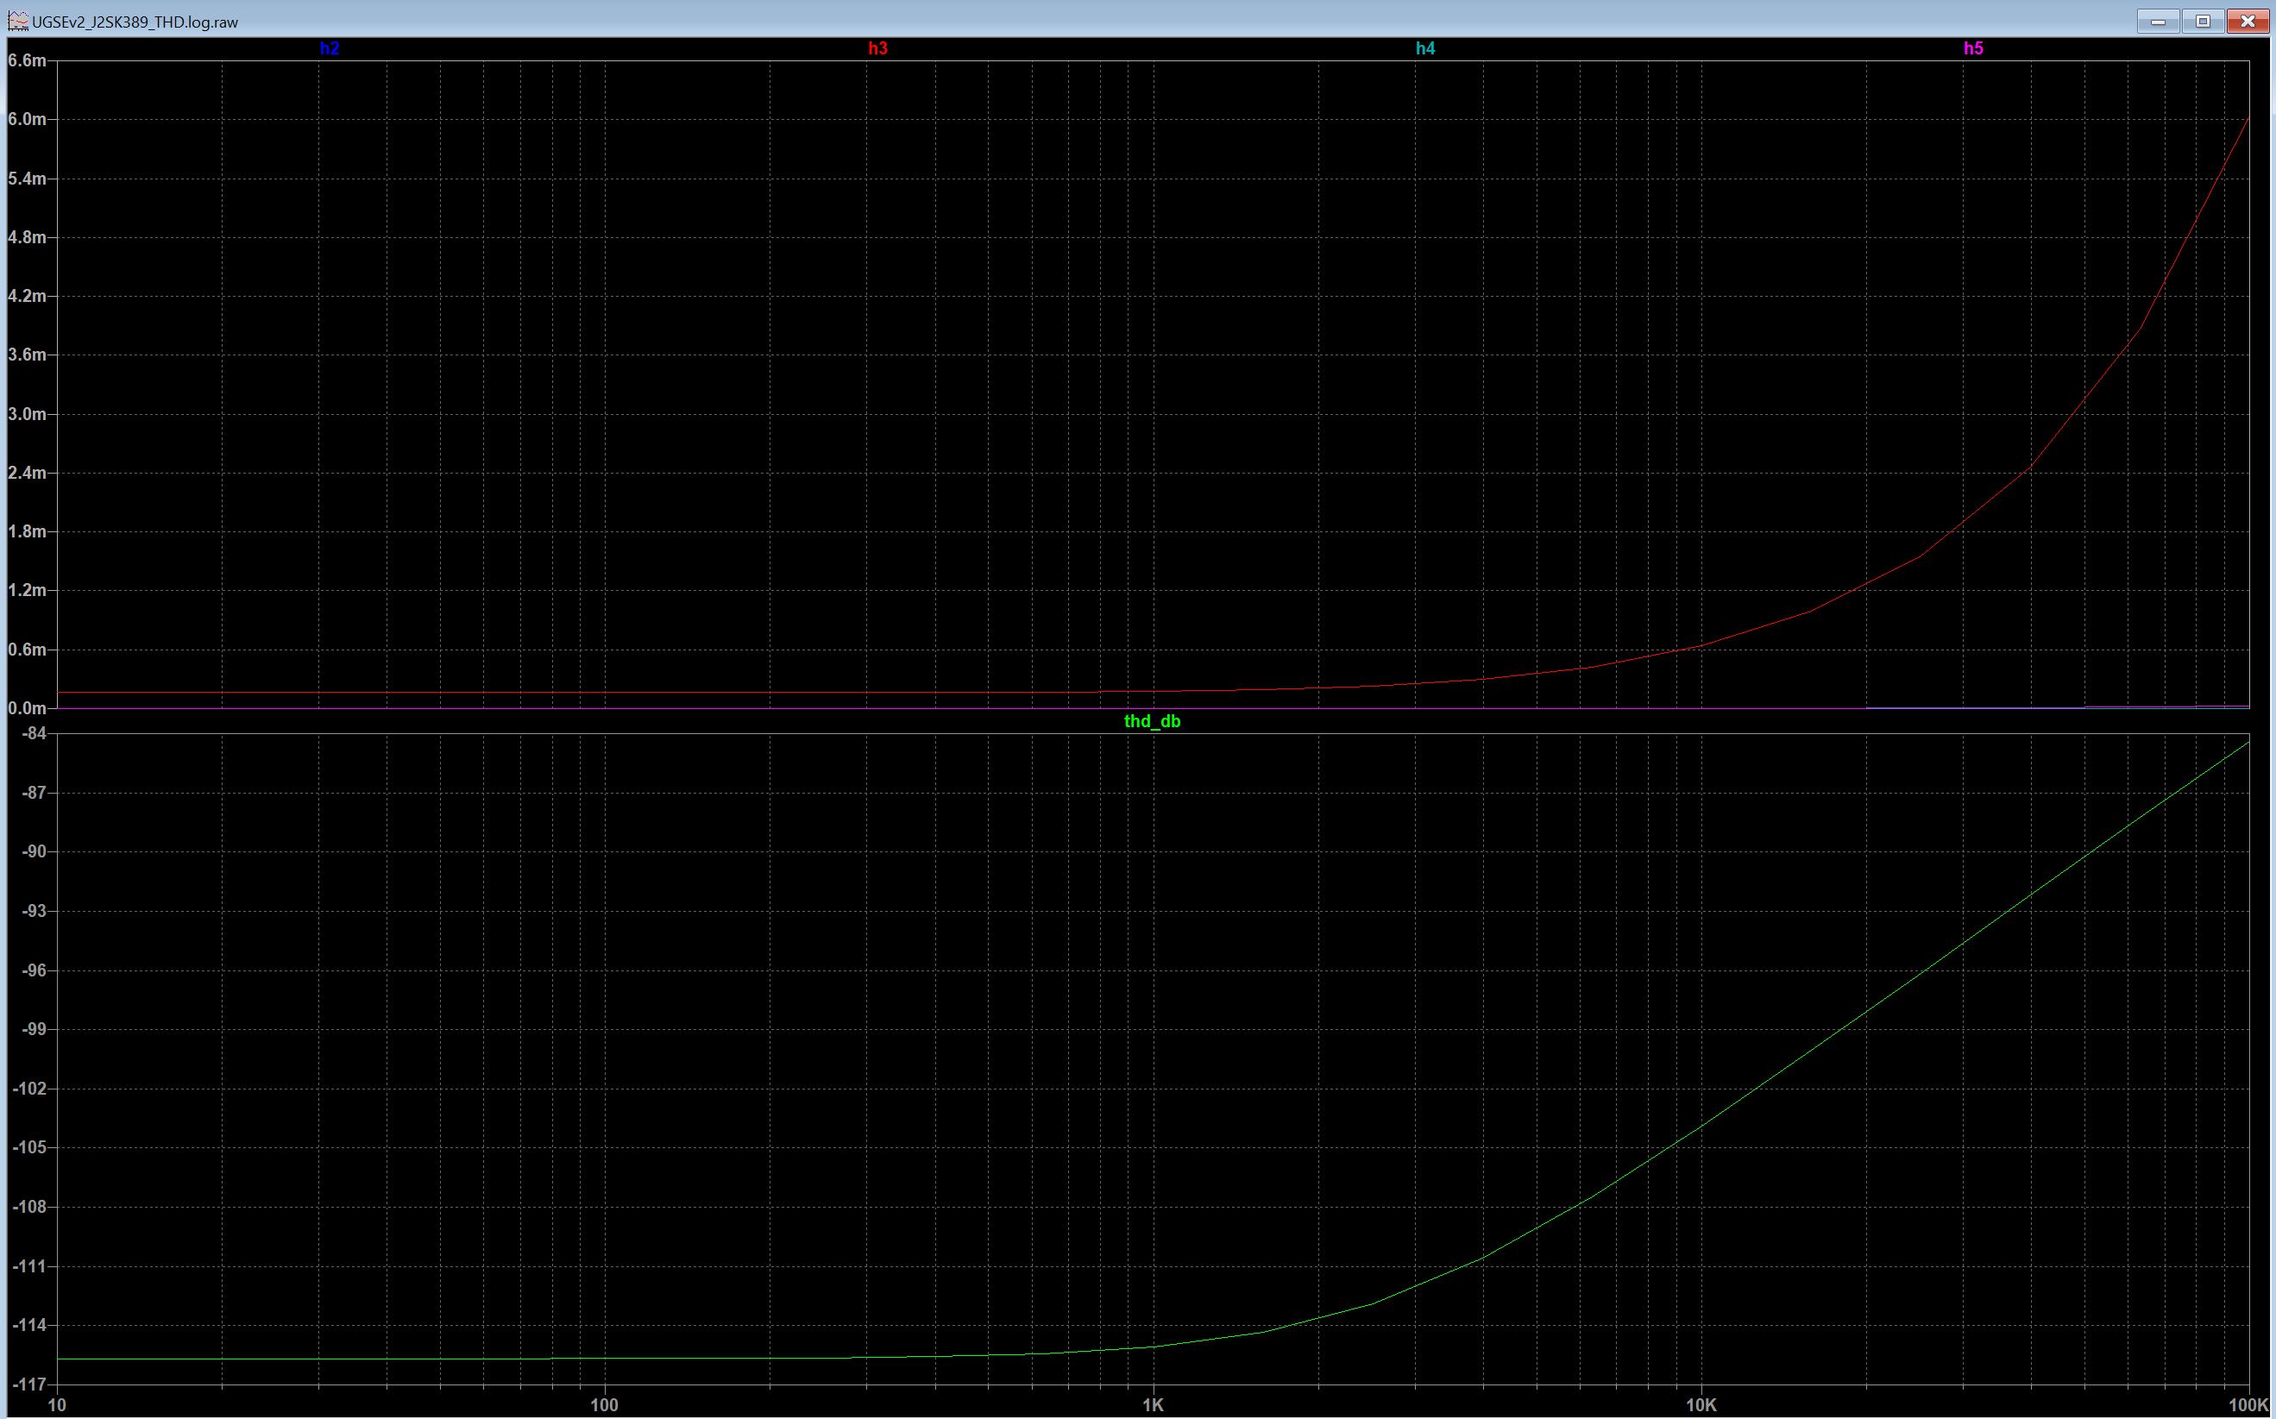Click the 2.4m y-axis label
The image size is (2276, 1419).
click(x=26, y=473)
